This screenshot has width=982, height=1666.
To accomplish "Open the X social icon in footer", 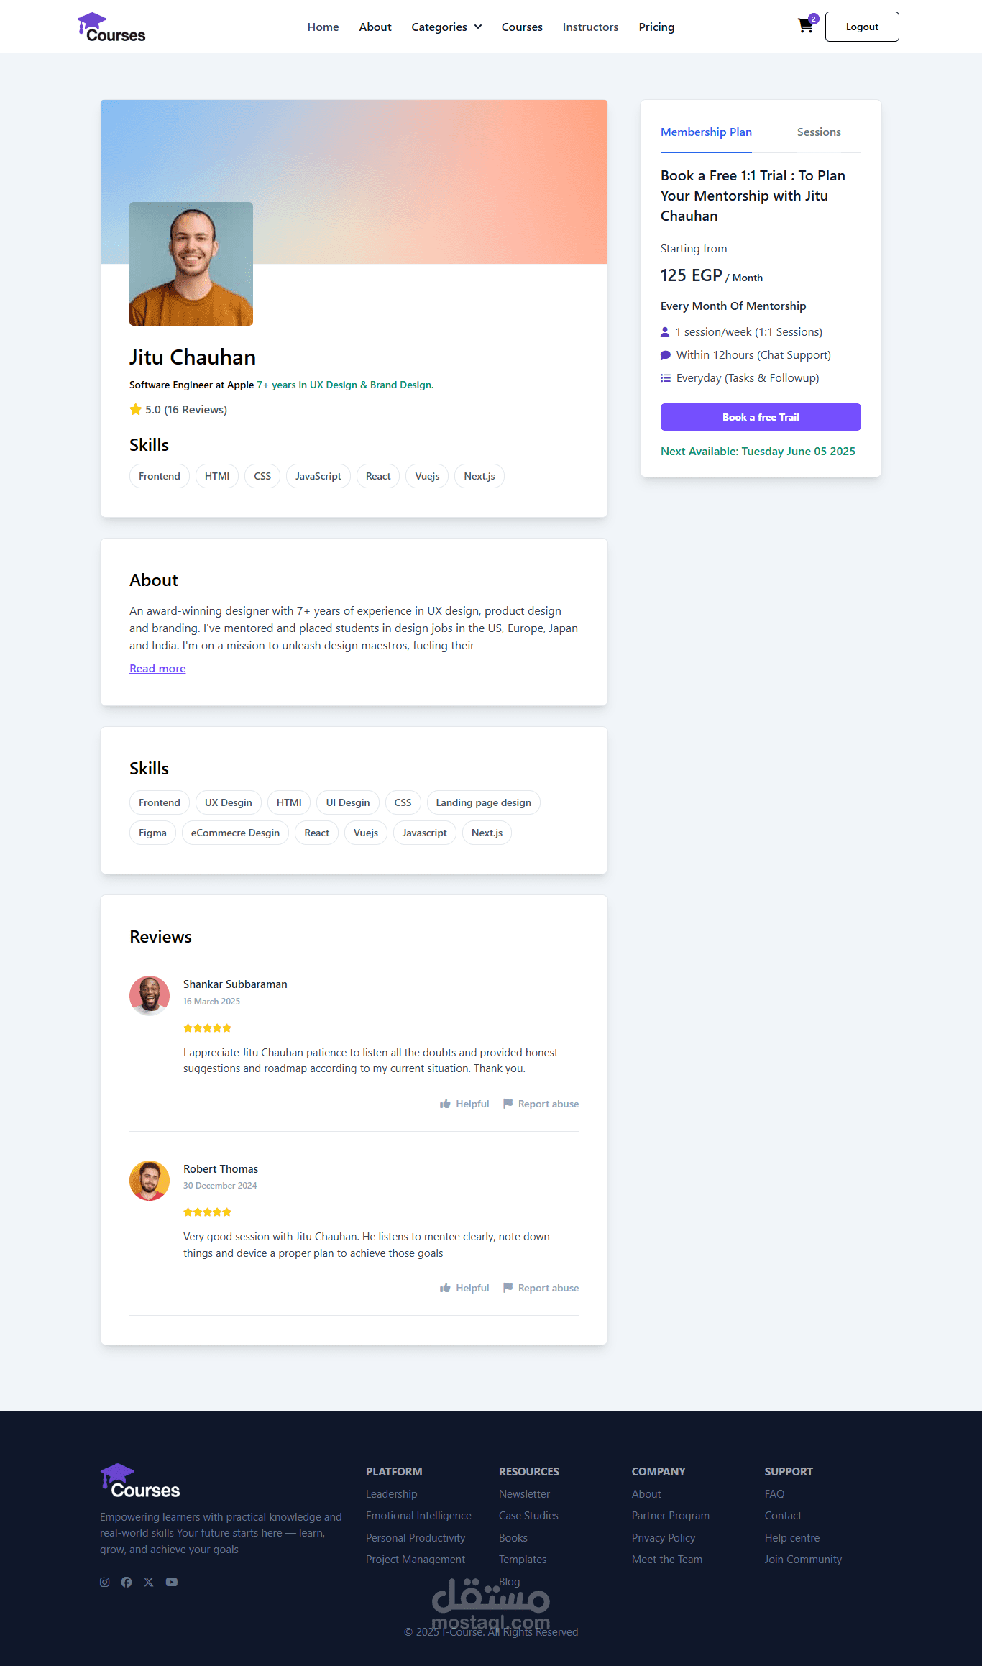I will point(149,1582).
